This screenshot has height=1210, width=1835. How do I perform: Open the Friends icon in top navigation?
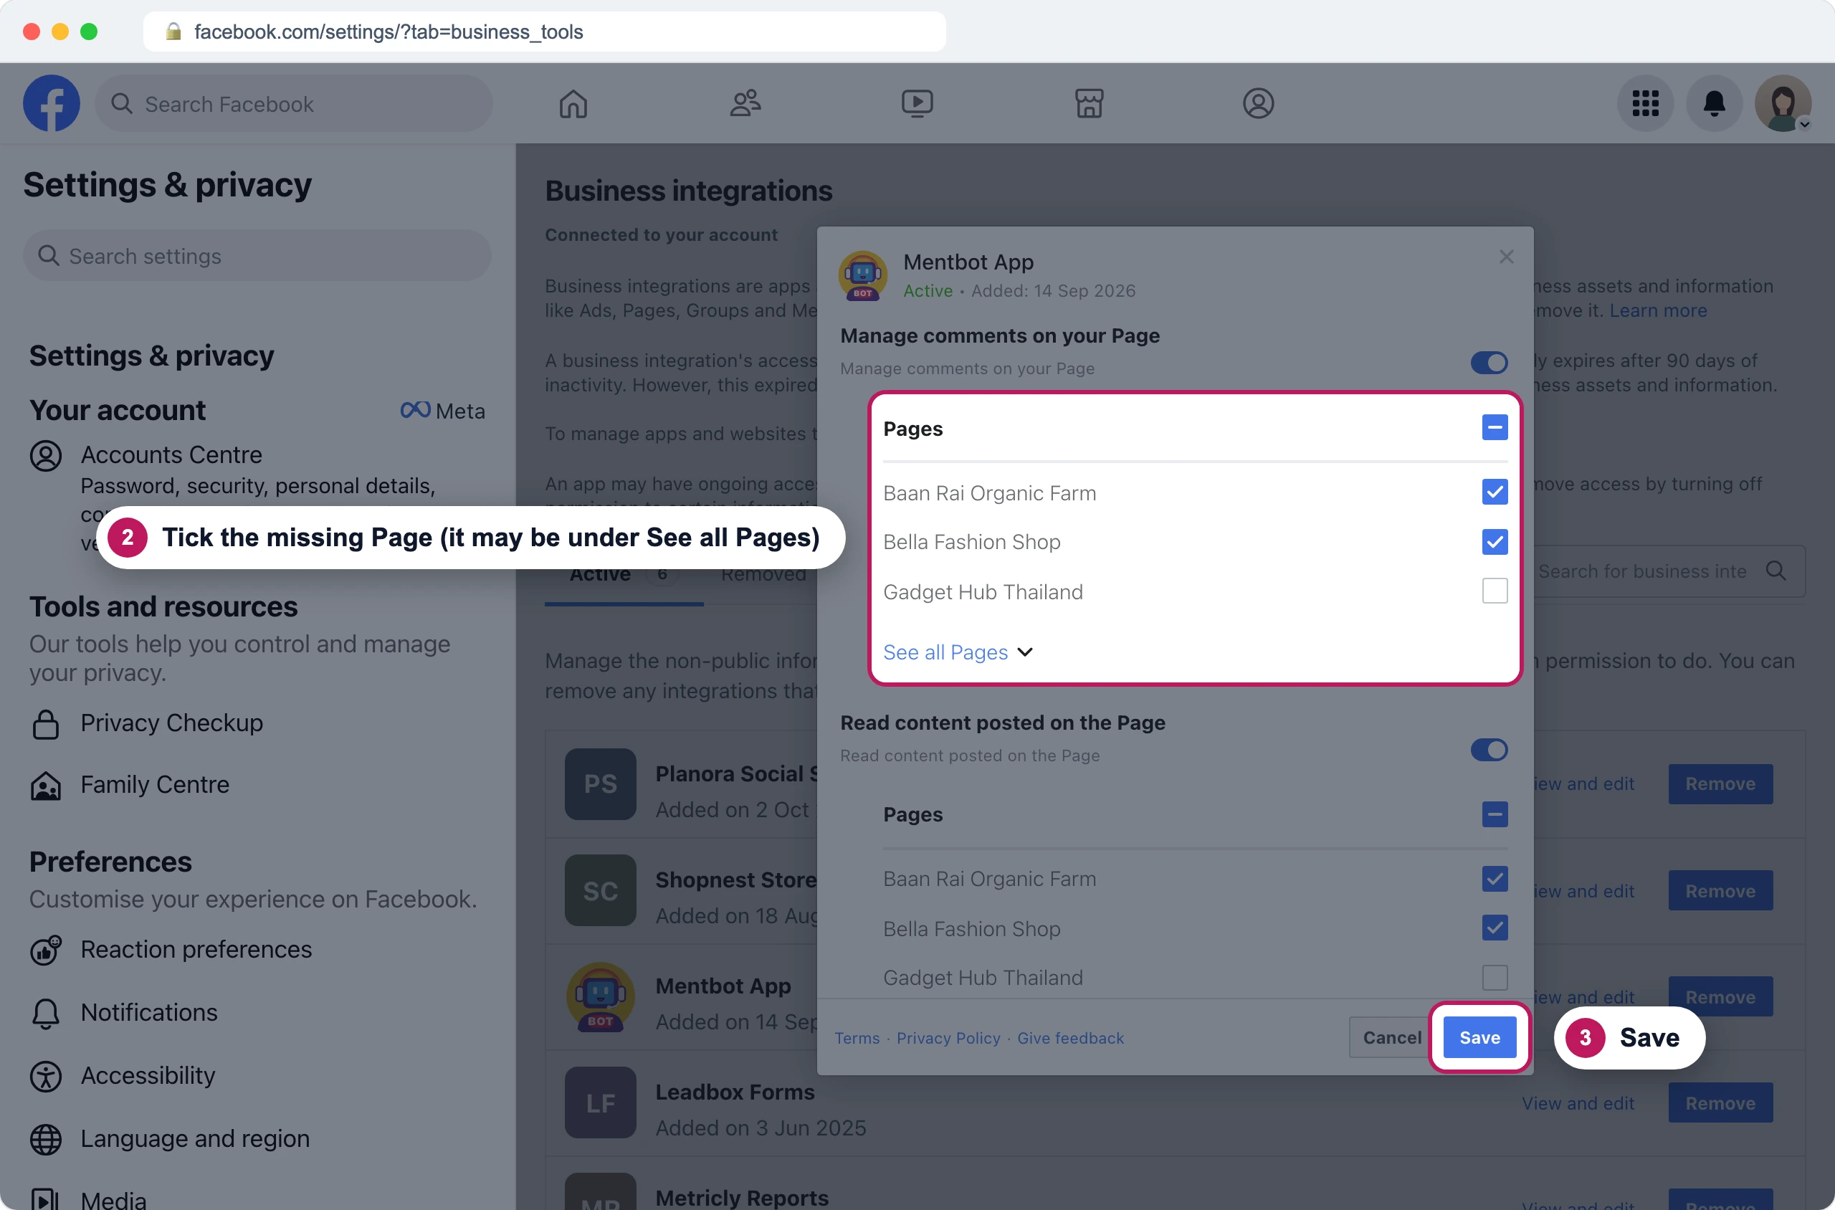[745, 103]
